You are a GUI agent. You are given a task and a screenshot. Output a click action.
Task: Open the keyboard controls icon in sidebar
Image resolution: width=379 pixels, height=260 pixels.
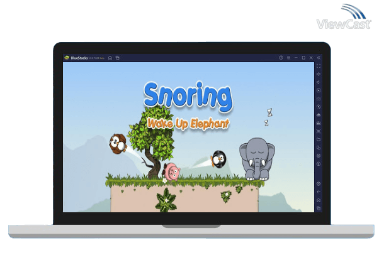(319, 99)
